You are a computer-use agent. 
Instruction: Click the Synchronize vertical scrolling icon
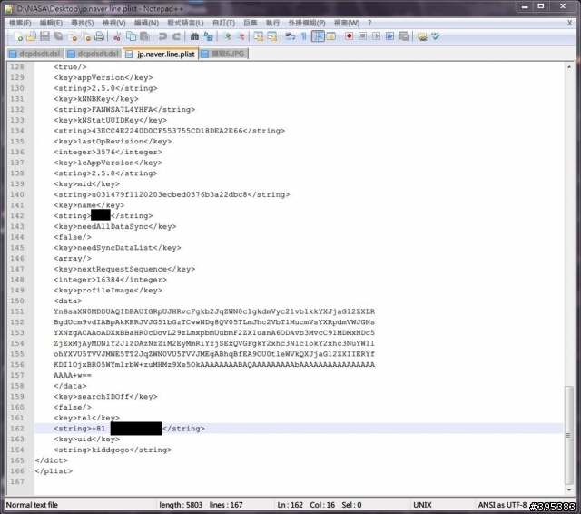point(258,36)
